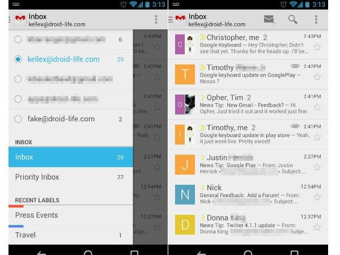The height and width of the screenshot is (255, 340).
Task: Tap the yellow D avatar for Donna
Action: [185, 224]
